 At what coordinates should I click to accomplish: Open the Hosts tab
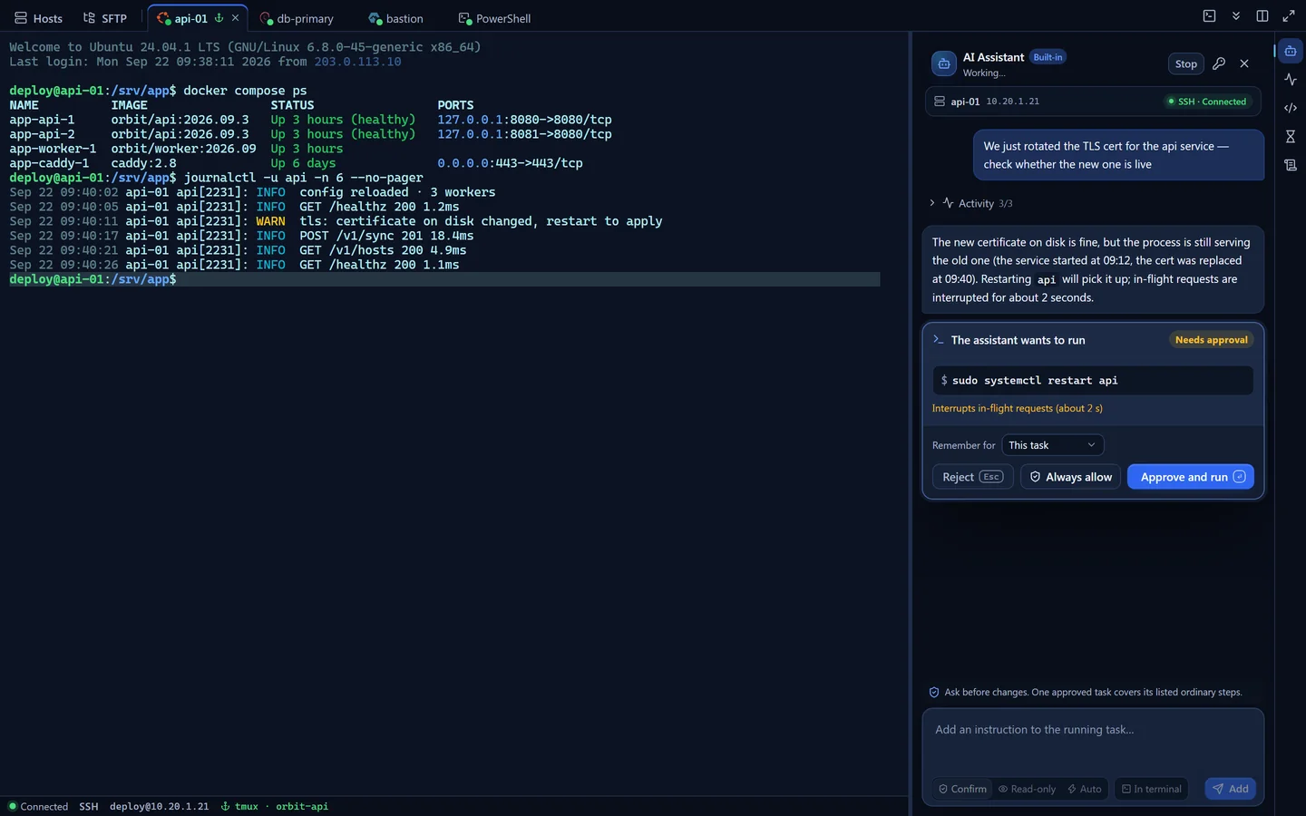39,18
